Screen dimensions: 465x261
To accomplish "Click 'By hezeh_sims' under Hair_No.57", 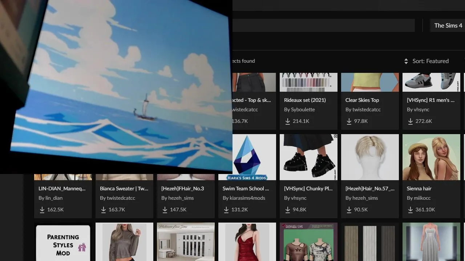I will (x=362, y=198).
